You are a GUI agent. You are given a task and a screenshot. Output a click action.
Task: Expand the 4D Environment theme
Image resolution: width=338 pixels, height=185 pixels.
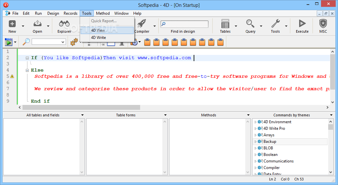click(255, 122)
